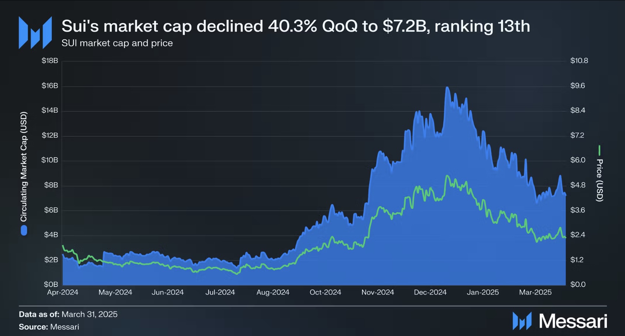Click the chart title about 40.3% QoQ decline
The width and height of the screenshot is (625, 336).
[295, 26]
